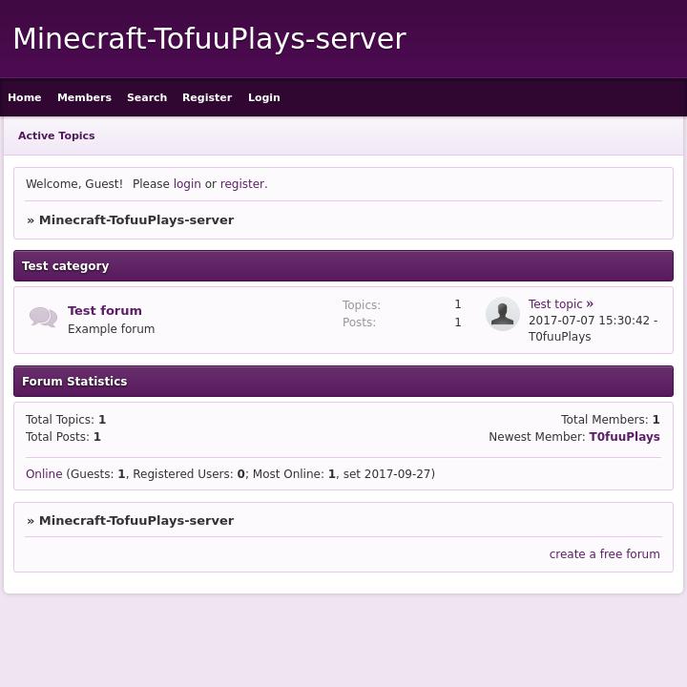Click the top Minecraft-TofuuPlays-server breadcrumb

pos(136,220)
